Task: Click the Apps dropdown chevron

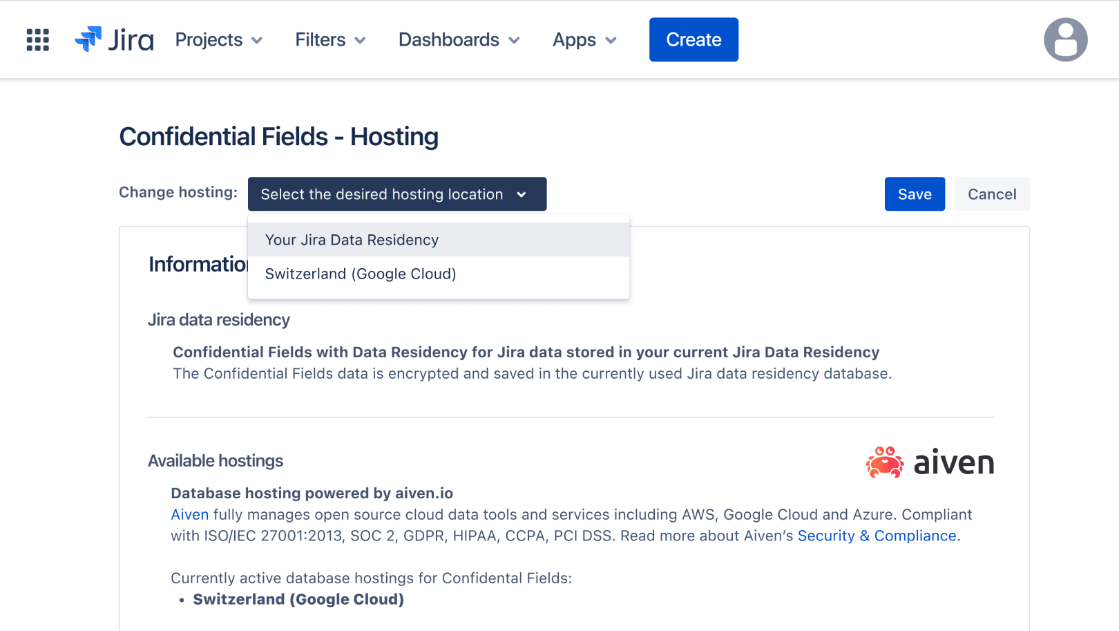Action: coord(611,41)
